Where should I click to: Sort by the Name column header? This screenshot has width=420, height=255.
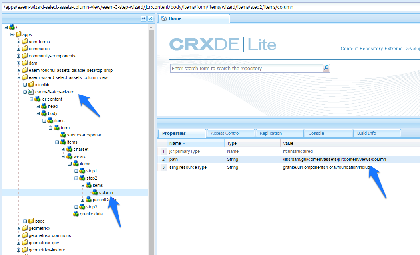(195, 143)
